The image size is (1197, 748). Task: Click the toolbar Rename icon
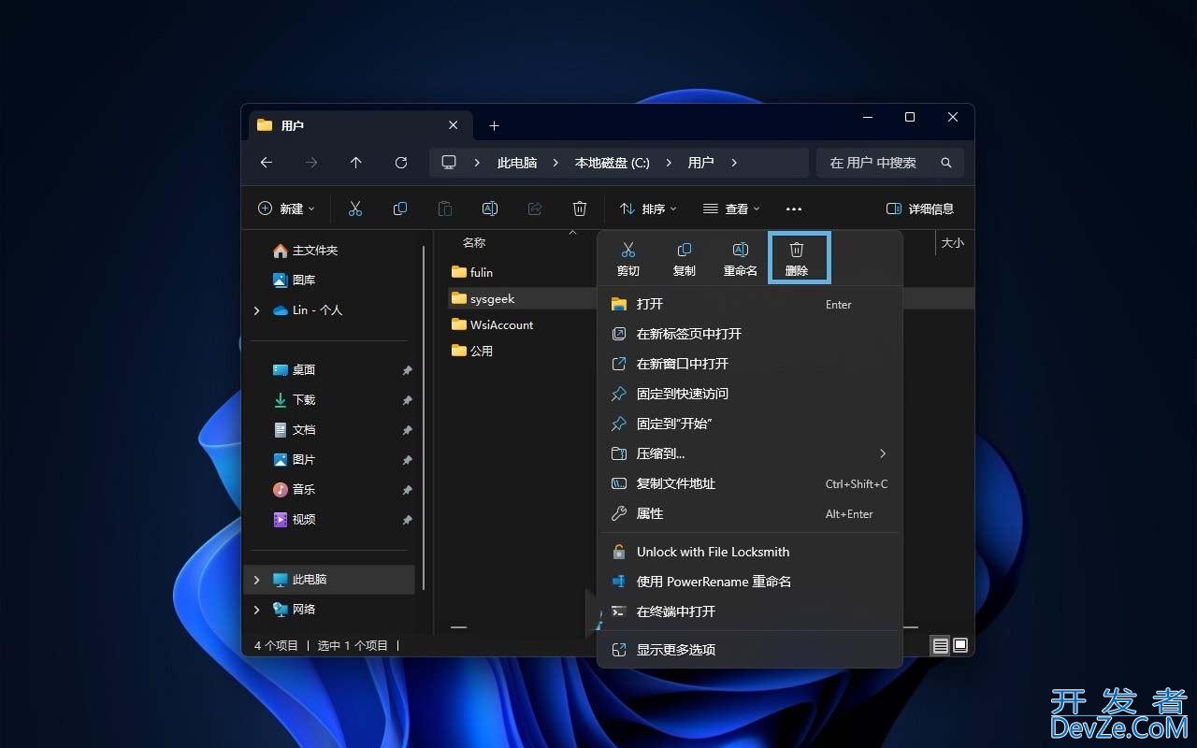click(490, 209)
